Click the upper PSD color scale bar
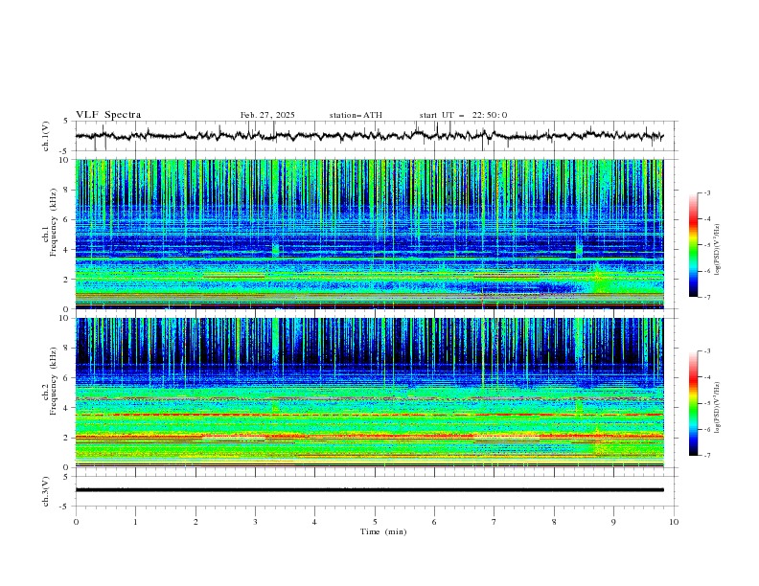Viewport: 759px width, 586px height. pyautogui.click(x=693, y=245)
